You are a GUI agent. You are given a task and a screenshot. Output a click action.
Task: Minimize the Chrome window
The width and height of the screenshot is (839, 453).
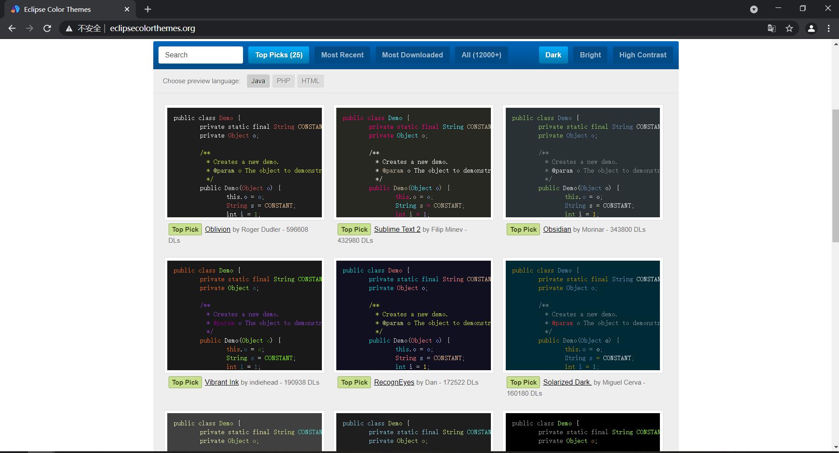tap(778, 8)
